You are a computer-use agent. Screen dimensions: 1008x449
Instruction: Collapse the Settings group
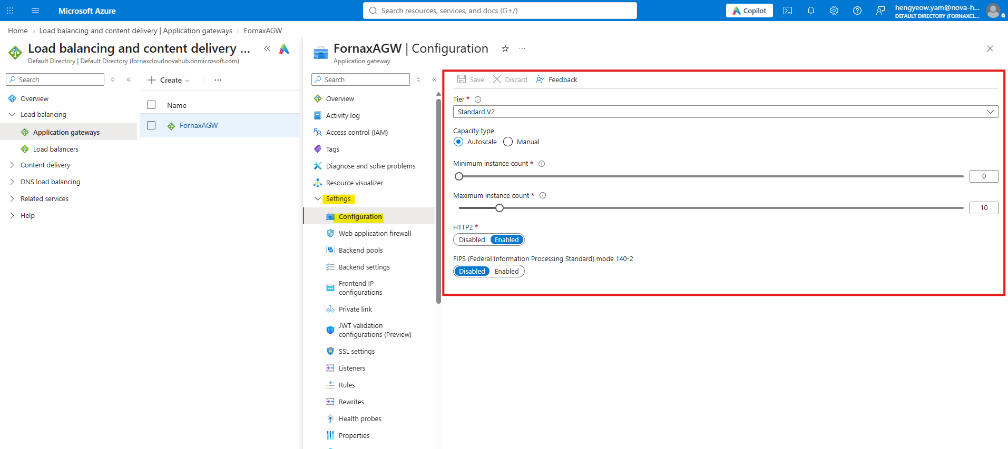click(317, 199)
